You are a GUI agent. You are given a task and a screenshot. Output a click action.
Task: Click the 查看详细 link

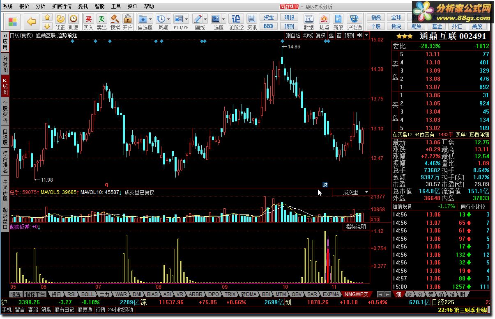tap(479, 134)
